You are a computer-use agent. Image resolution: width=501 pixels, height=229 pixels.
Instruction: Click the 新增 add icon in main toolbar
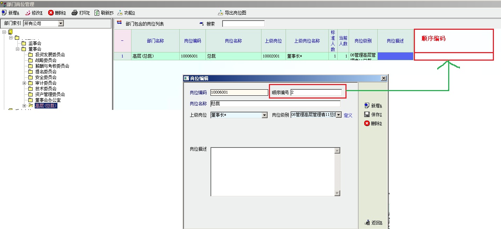pyautogui.click(x=4, y=13)
